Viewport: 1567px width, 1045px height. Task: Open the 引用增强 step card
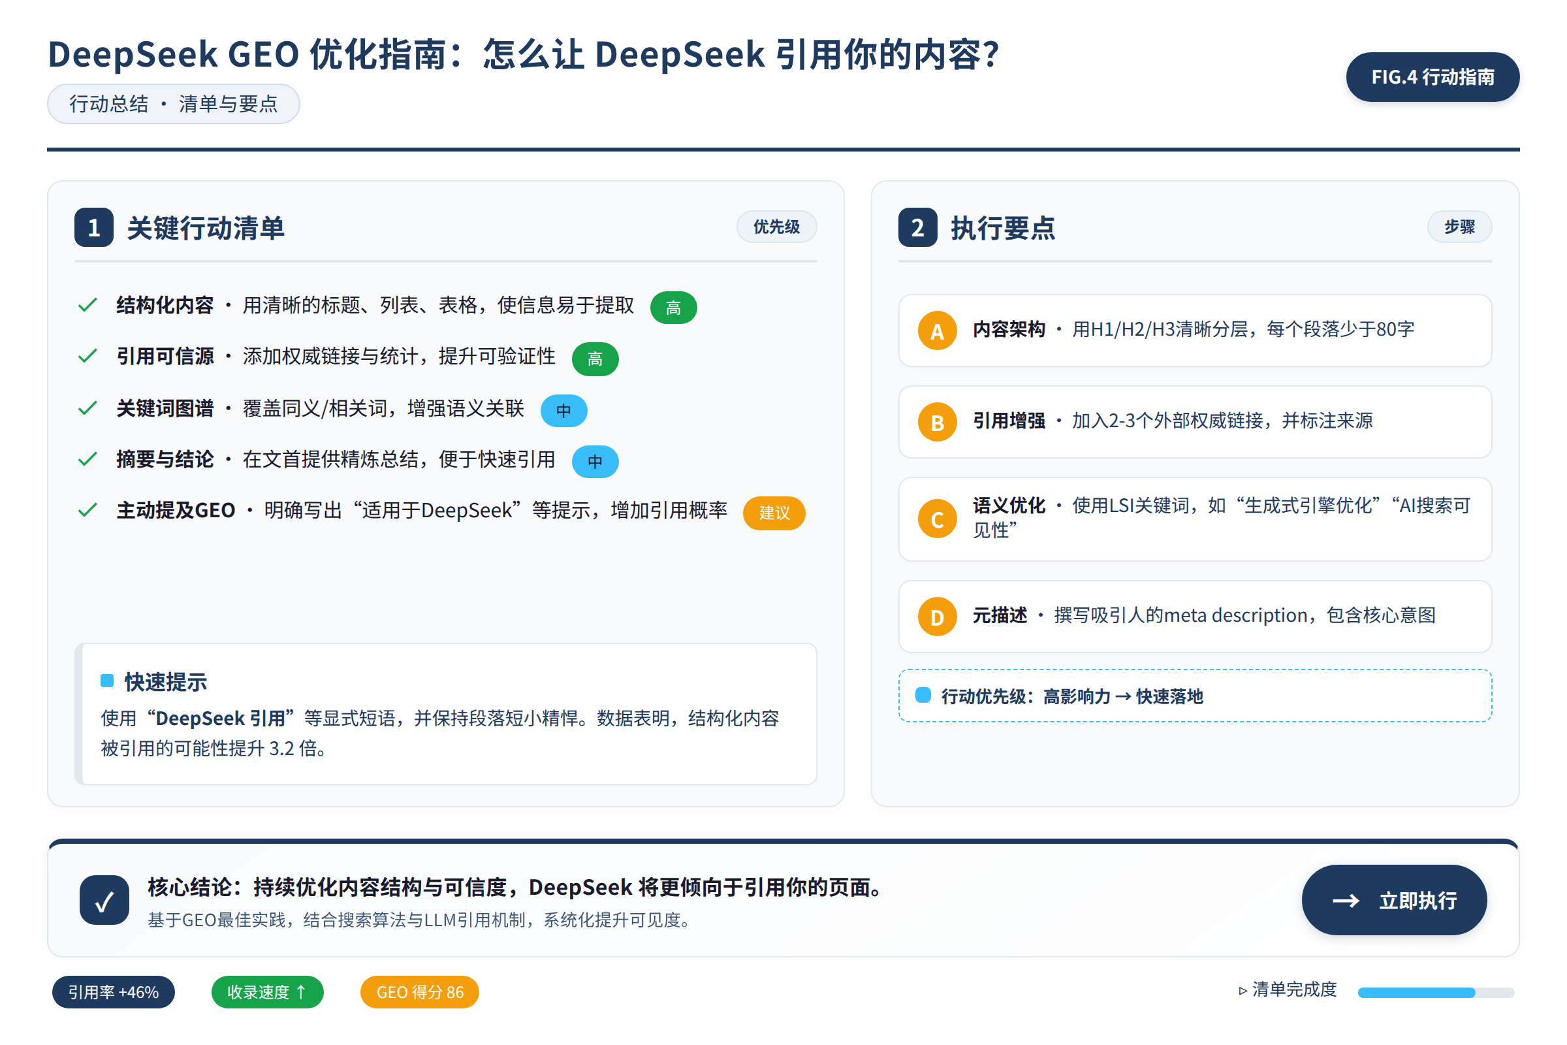1195,422
